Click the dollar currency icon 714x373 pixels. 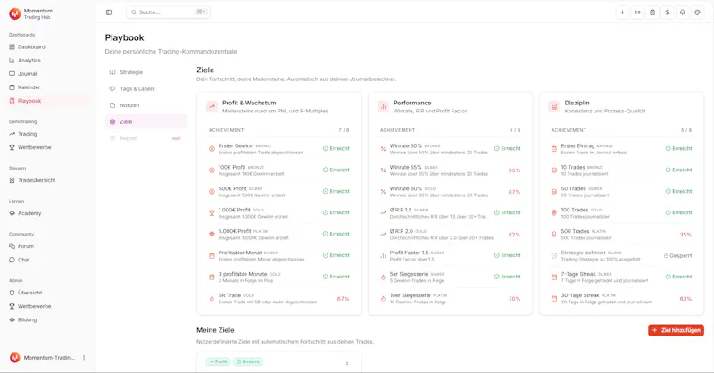[x=668, y=12]
